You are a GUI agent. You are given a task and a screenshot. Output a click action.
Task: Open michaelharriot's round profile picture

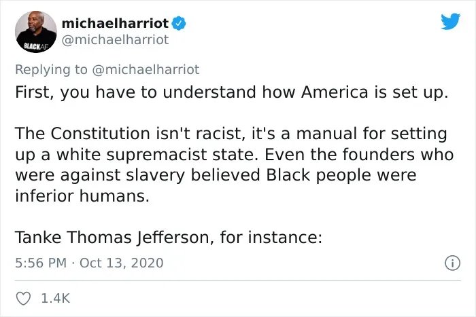point(36,31)
